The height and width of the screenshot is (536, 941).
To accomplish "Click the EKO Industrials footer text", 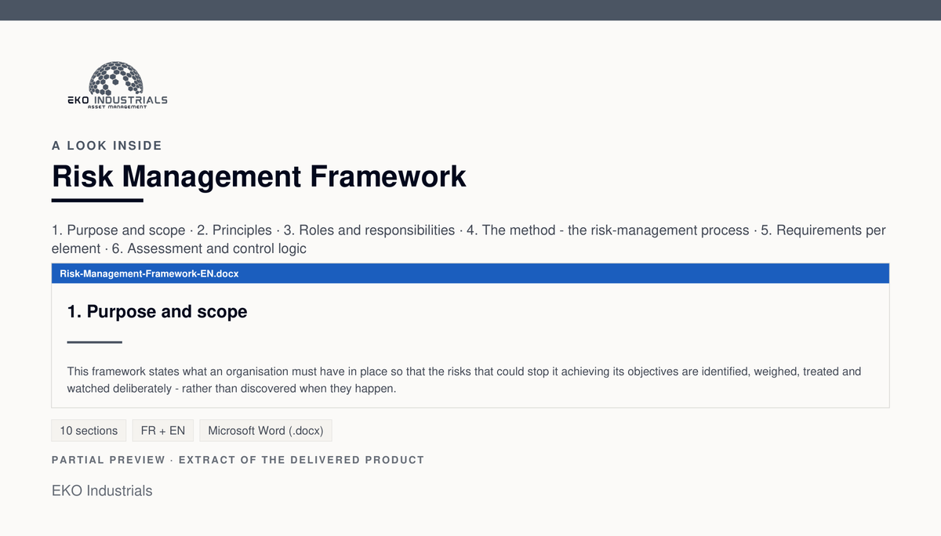I will [x=102, y=491].
